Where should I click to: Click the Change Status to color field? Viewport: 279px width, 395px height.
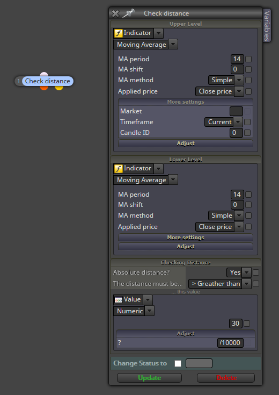pyautogui.click(x=199, y=363)
